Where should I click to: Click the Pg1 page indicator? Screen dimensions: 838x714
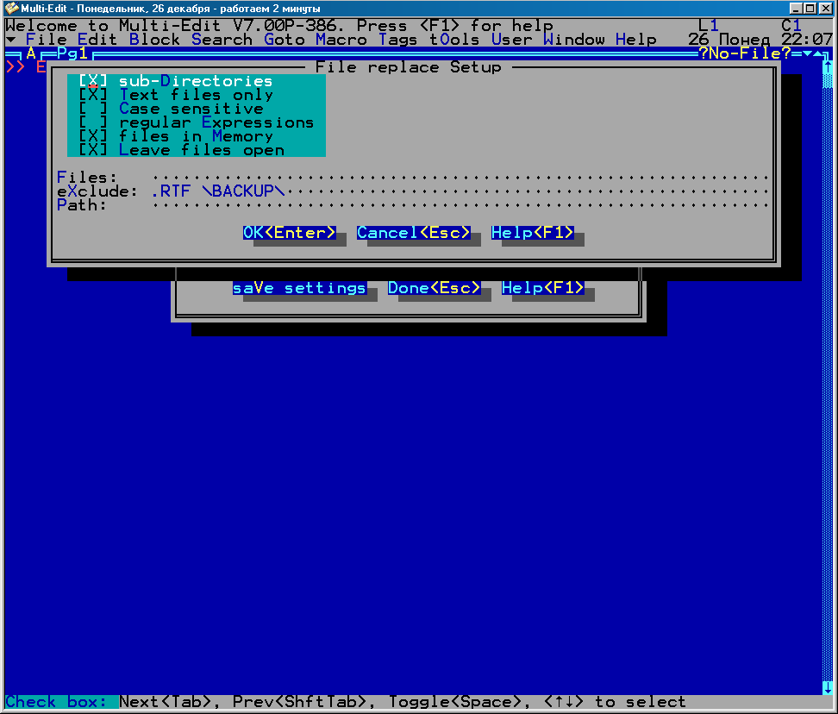click(x=72, y=53)
